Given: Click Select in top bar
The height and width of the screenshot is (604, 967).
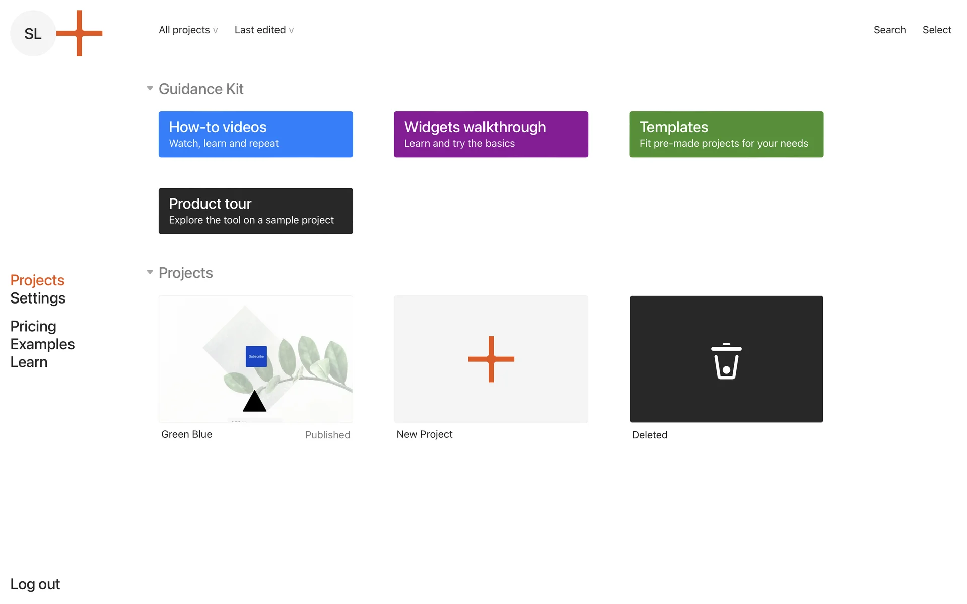Looking at the screenshot, I should [x=936, y=30].
